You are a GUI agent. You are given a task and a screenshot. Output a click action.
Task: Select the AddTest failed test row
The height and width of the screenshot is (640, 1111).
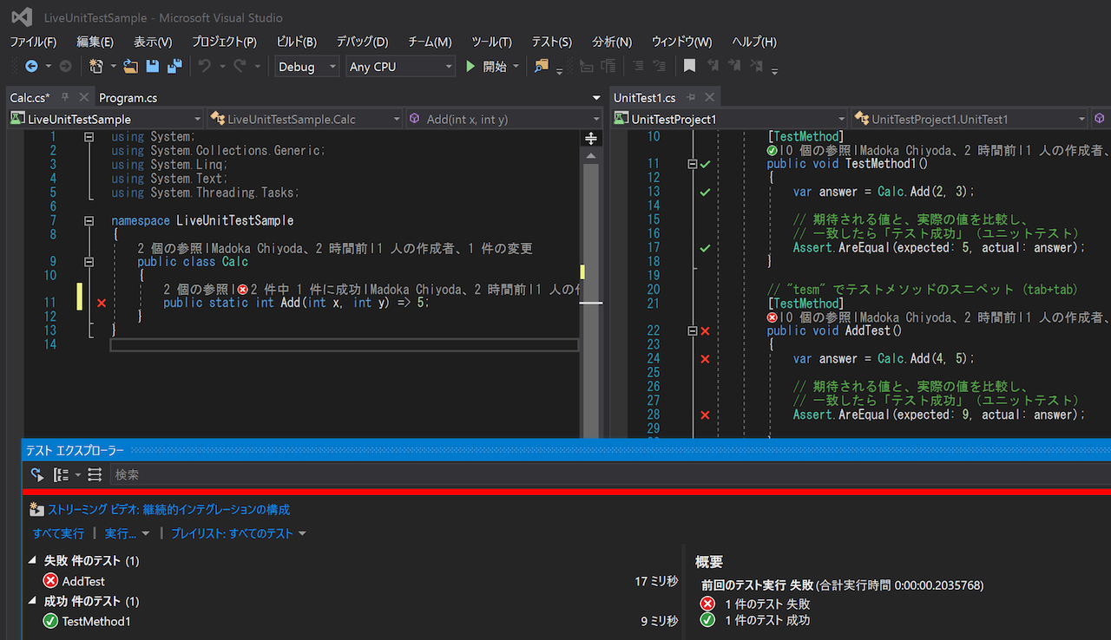353,581
